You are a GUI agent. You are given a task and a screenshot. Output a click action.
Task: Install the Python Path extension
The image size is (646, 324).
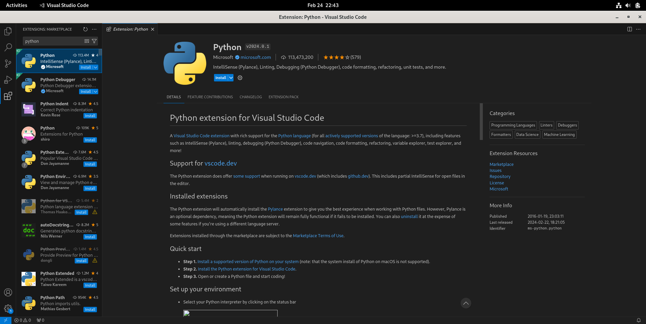tap(90, 310)
